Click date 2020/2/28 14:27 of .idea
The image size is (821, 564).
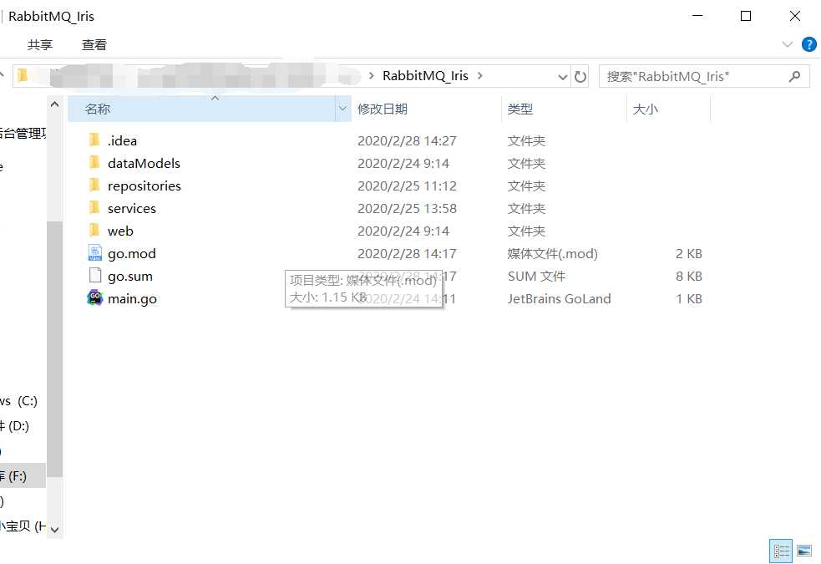pyautogui.click(x=407, y=141)
